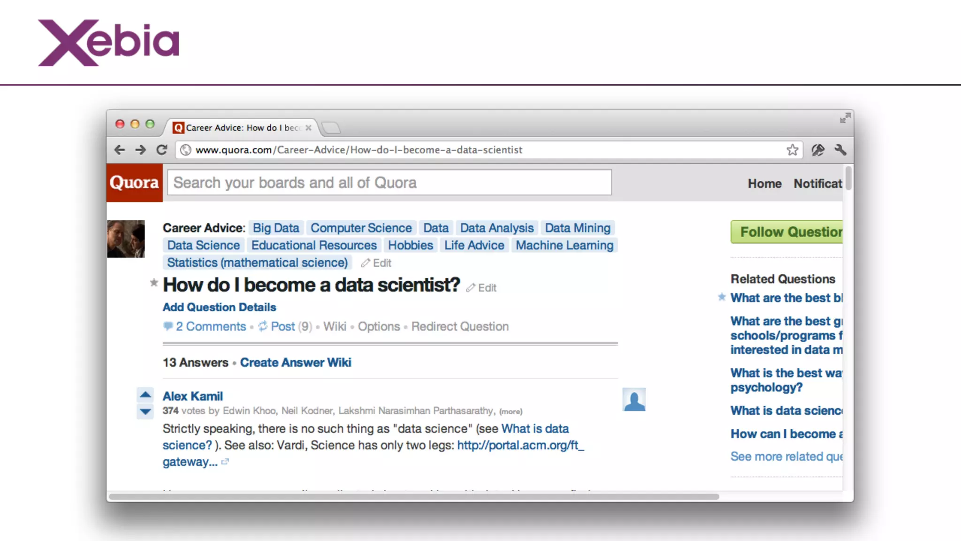Click the browser back arrow
Screen dimensions: 961x541
click(120, 150)
